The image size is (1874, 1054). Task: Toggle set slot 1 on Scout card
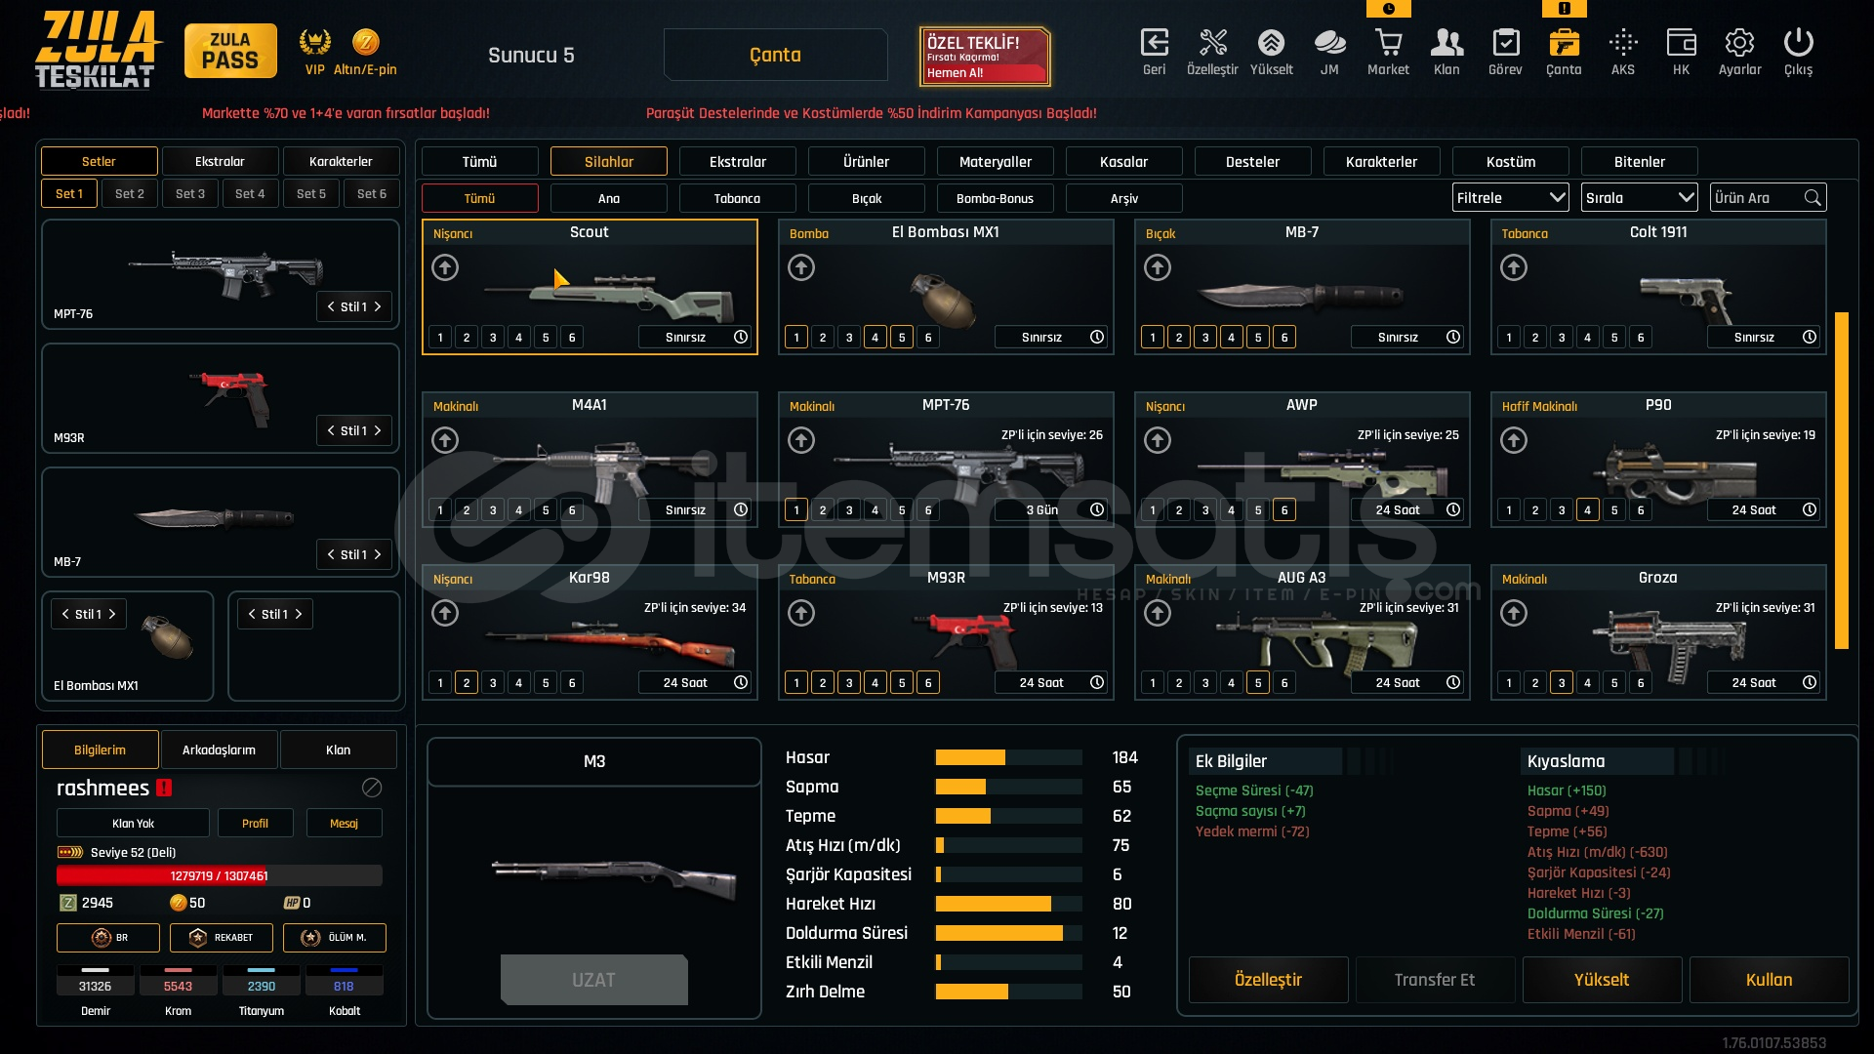[440, 338]
